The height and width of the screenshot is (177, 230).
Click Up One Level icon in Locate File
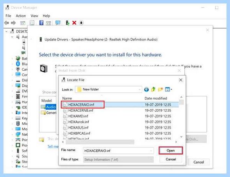pos(153,89)
